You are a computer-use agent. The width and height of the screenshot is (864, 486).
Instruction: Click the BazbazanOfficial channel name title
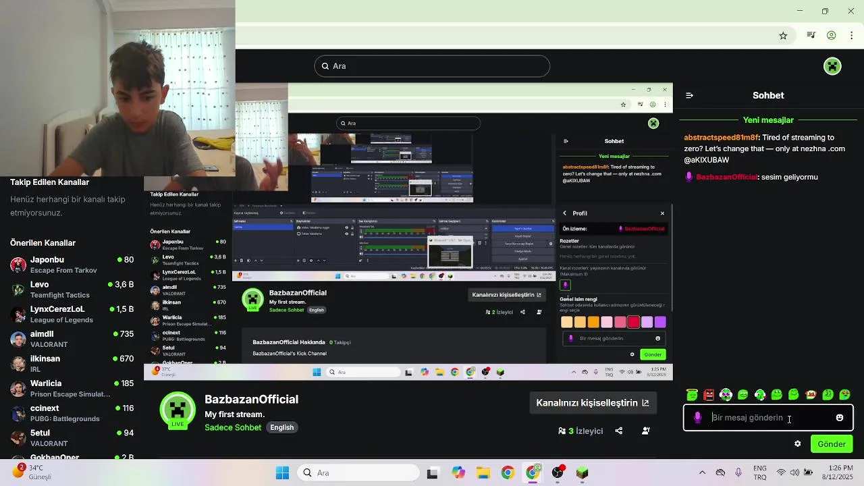pos(251,400)
